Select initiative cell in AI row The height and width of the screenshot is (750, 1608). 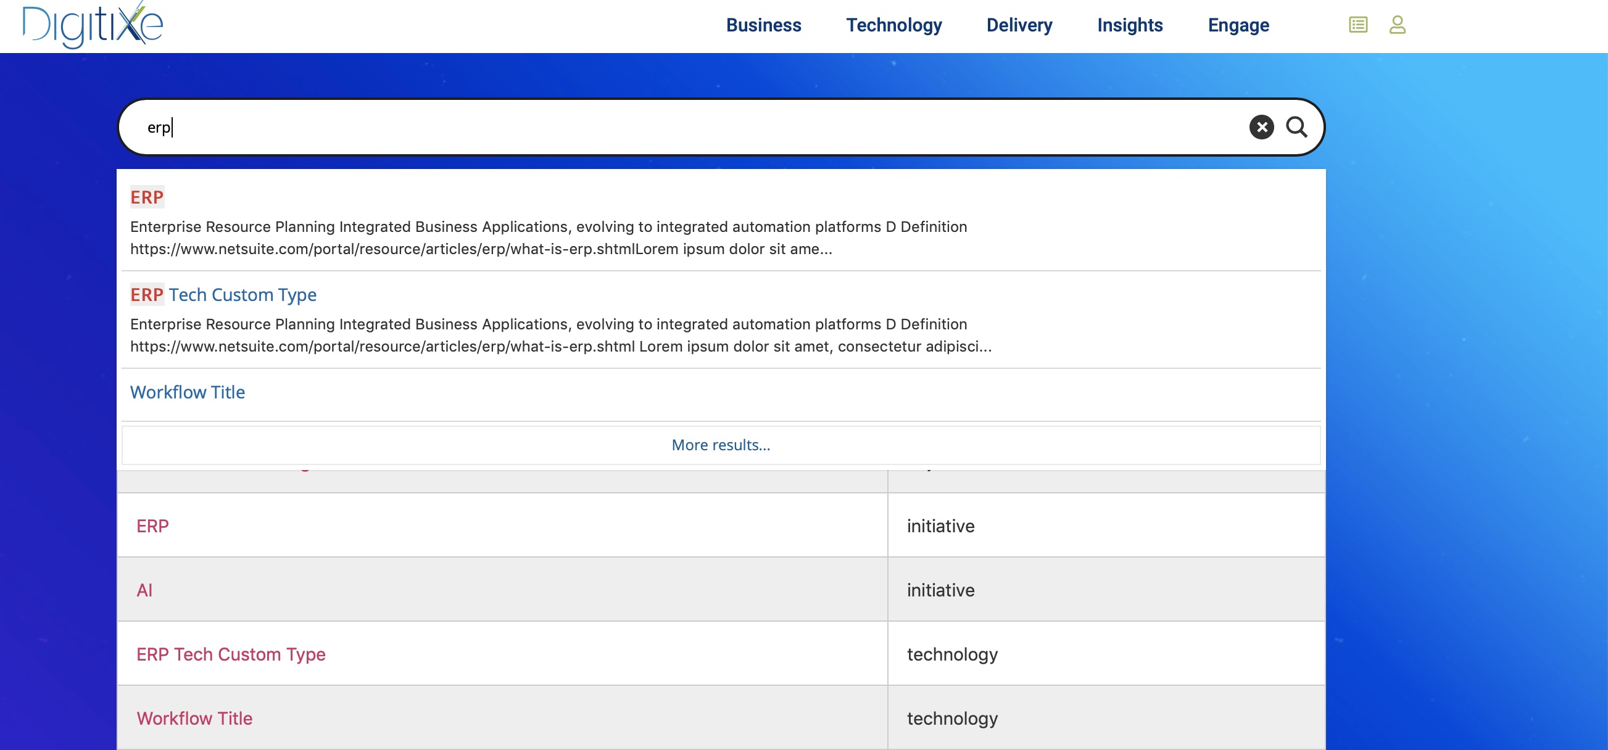coord(1106,590)
